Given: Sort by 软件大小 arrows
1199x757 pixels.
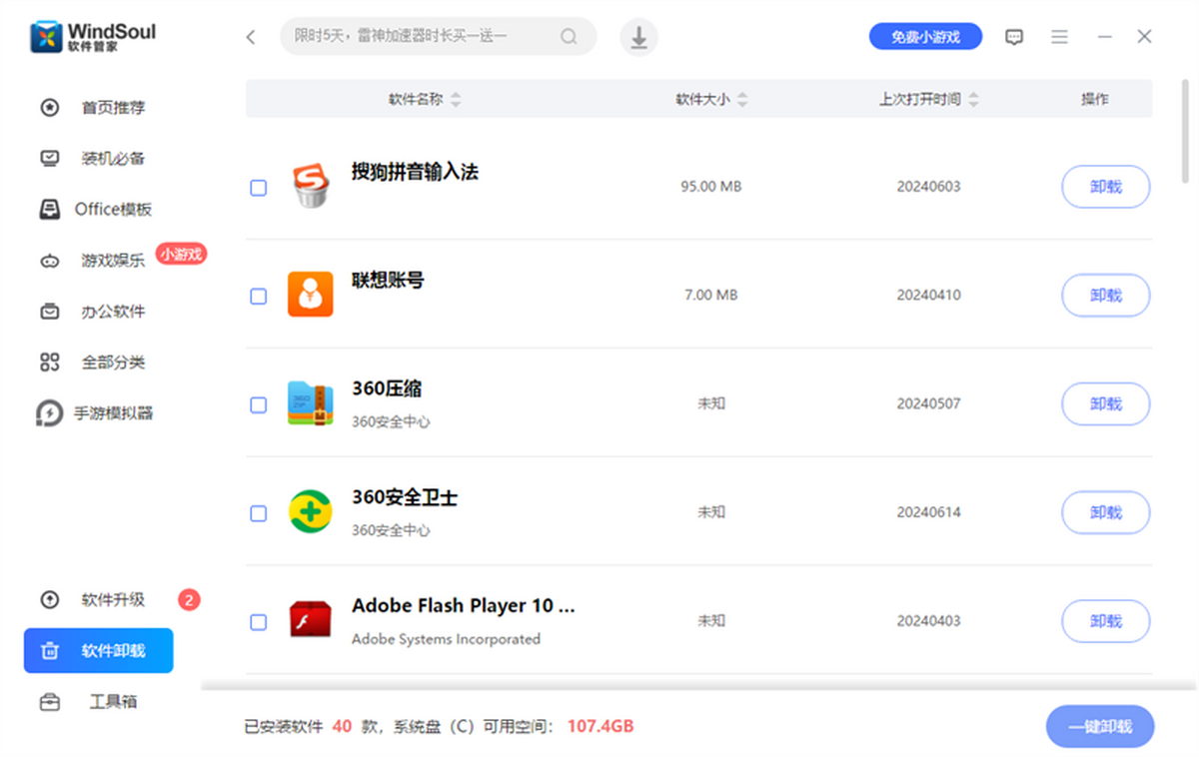Looking at the screenshot, I should click(742, 99).
